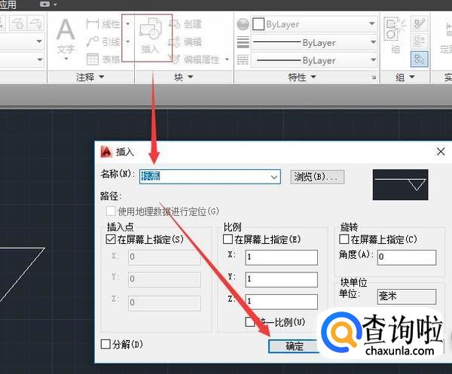The width and height of the screenshot is (452, 374).
Task: Click the scale X input field
Action: pyautogui.click(x=281, y=257)
